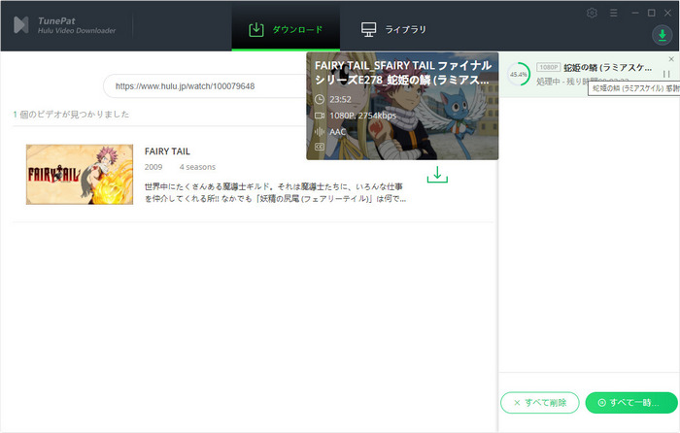Click the audio waveform icon in preview
Screen dimensions: 680x433
[320, 132]
